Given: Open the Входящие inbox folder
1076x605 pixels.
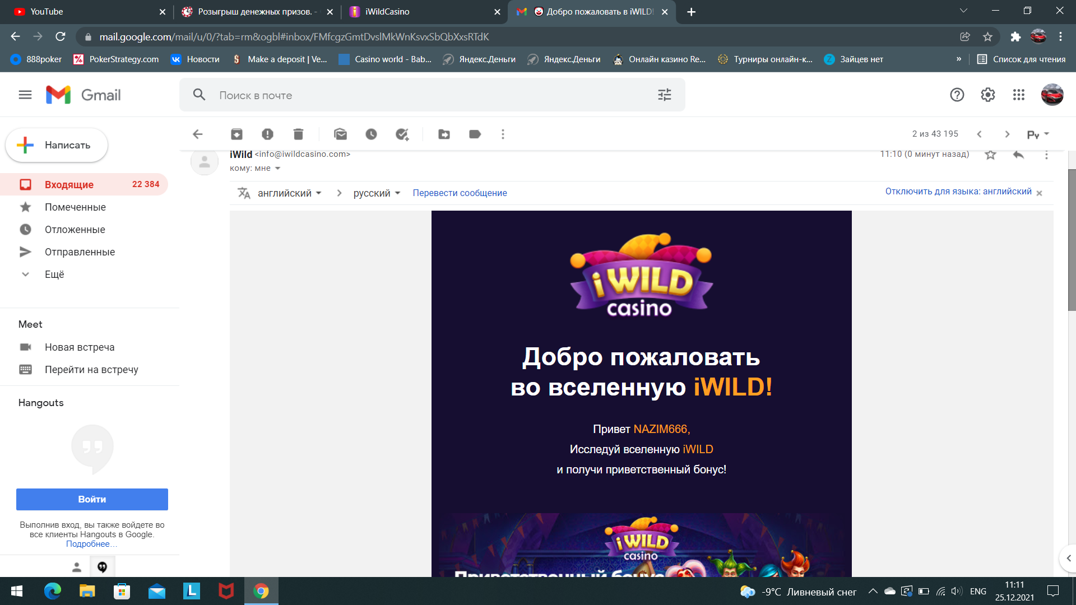Looking at the screenshot, I should click(69, 185).
